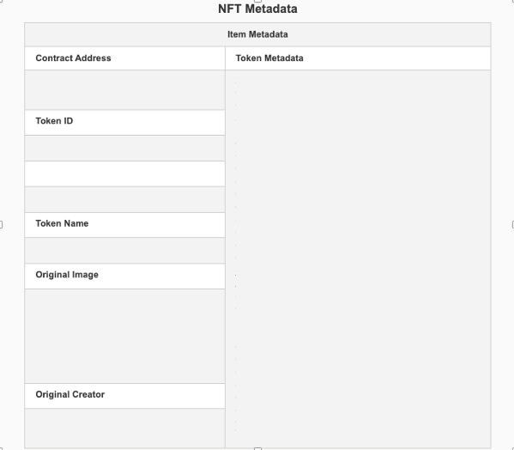The image size is (514, 450).
Task: Click the empty cell below Contract Address
Action: 125,90
